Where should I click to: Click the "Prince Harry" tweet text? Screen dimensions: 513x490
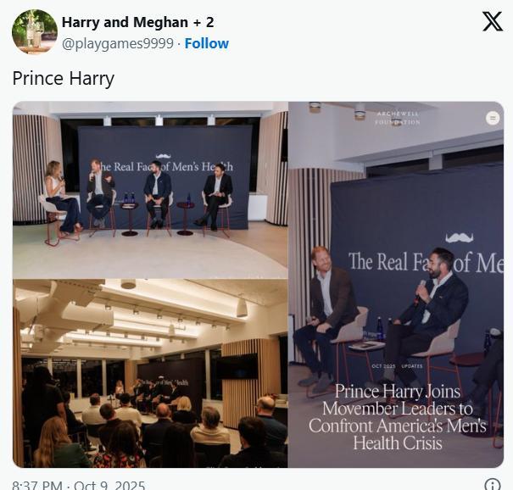click(63, 79)
